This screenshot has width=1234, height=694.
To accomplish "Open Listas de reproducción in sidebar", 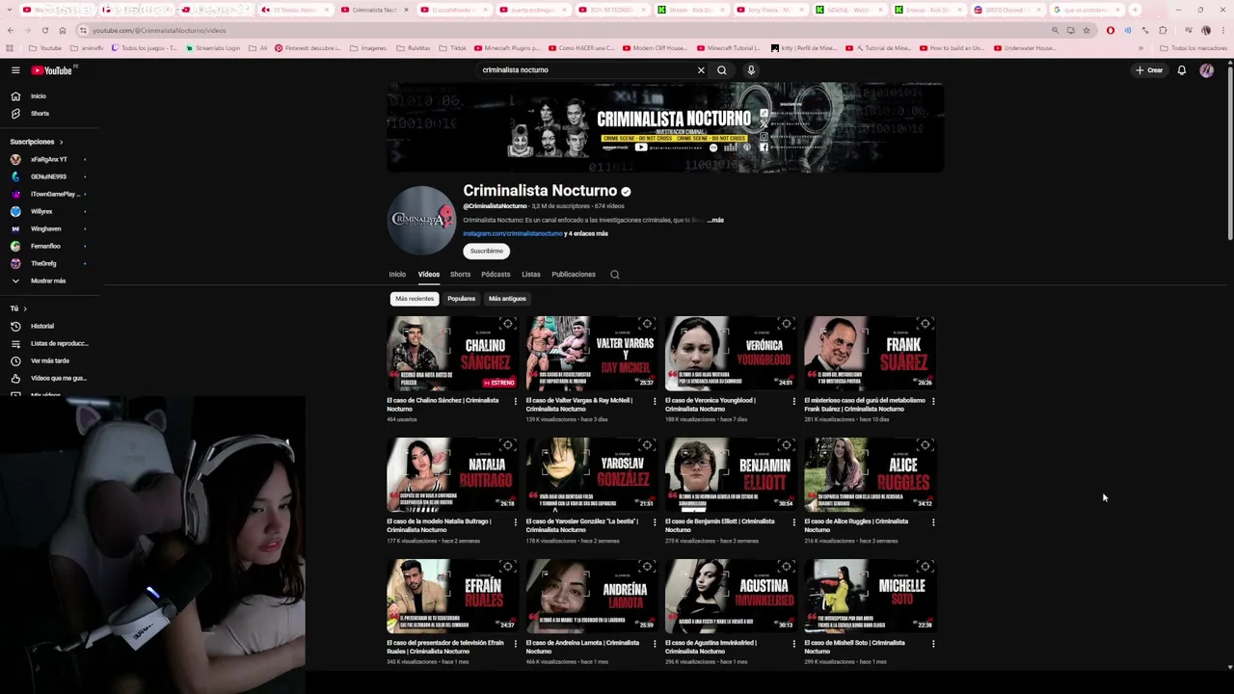I will tap(48, 344).
